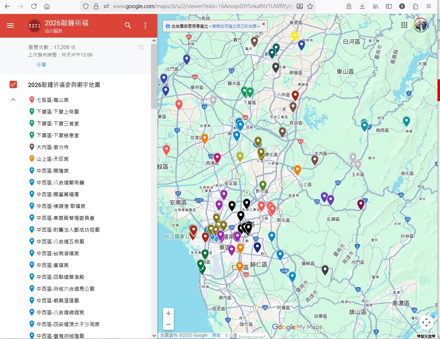Image resolution: width=440 pixels, height=339 pixels.
Task: Select 山上區-天后宮 list entry
Action: [x=52, y=159]
